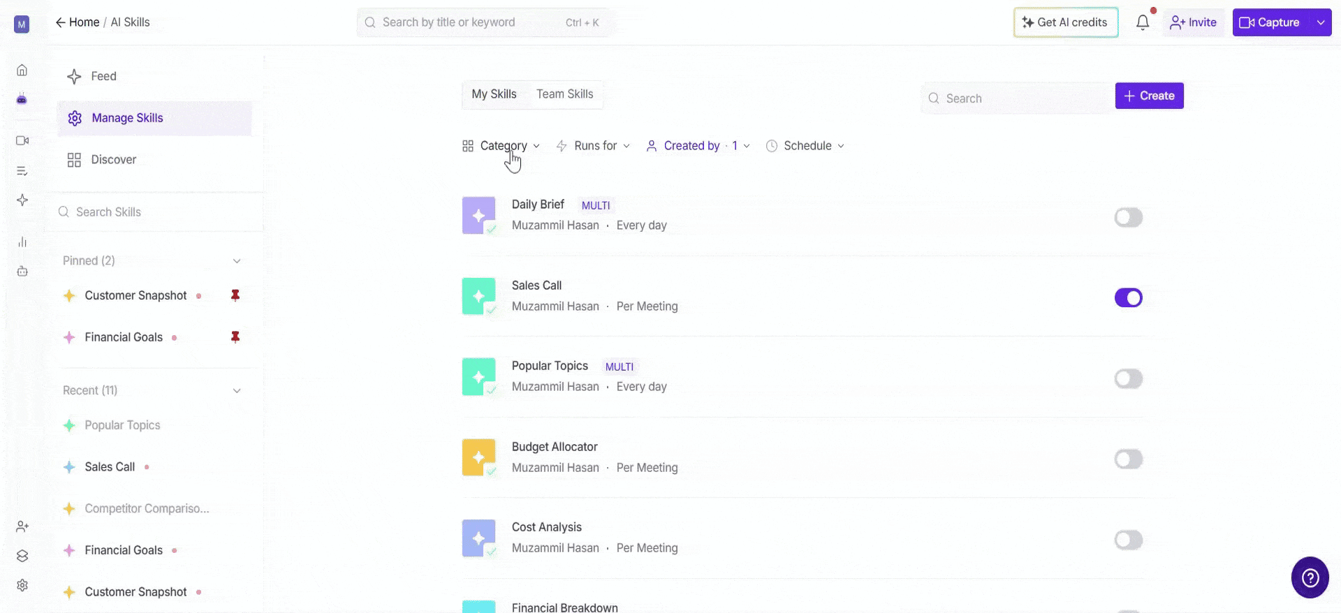Enable the Daily Brief skill toggle
This screenshot has height=613, width=1341.
pyautogui.click(x=1129, y=217)
